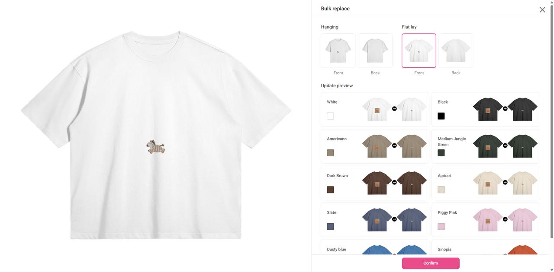The height and width of the screenshot is (272, 554).
Task: Select Flat lay Back thumbnail
Action: point(456,51)
